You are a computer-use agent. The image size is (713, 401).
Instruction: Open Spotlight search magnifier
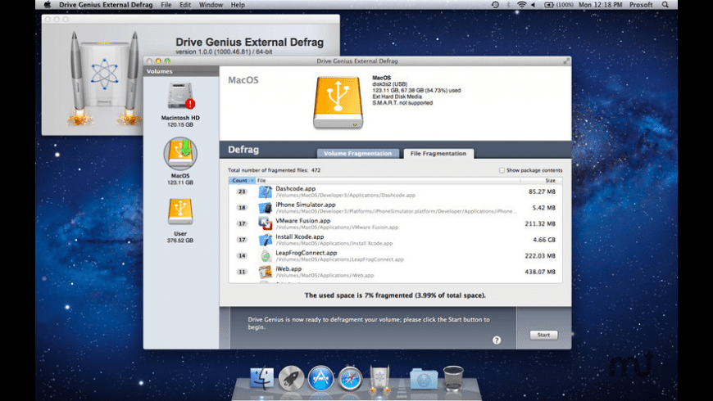point(665,5)
